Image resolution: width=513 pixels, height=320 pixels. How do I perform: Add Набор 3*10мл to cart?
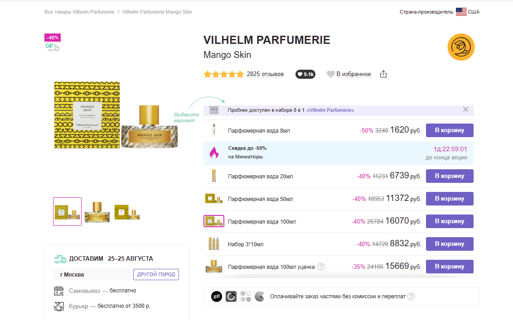(x=450, y=244)
